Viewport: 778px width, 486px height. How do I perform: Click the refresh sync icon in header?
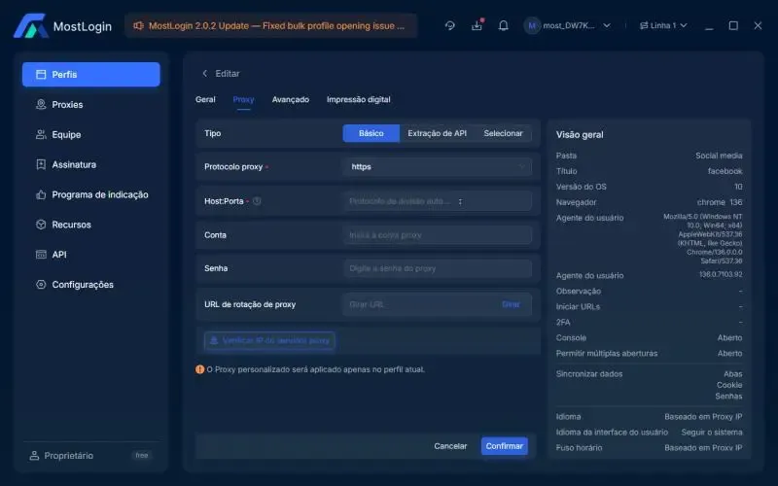click(x=450, y=25)
